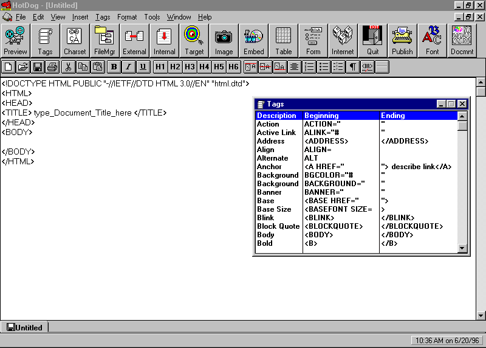Insert numbered list
This screenshot has height=348, width=486.
(309, 67)
